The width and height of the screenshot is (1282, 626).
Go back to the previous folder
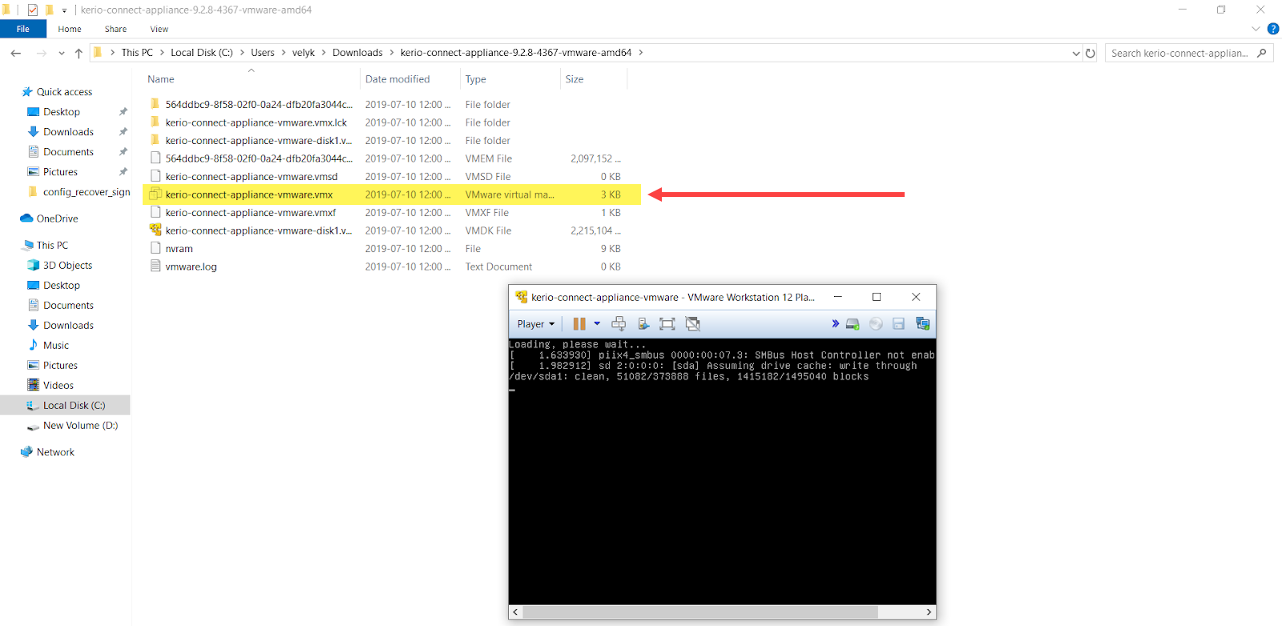[x=16, y=53]
